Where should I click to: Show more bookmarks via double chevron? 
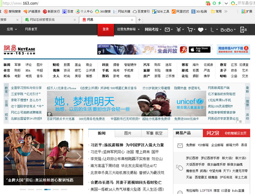coord(226,11)
